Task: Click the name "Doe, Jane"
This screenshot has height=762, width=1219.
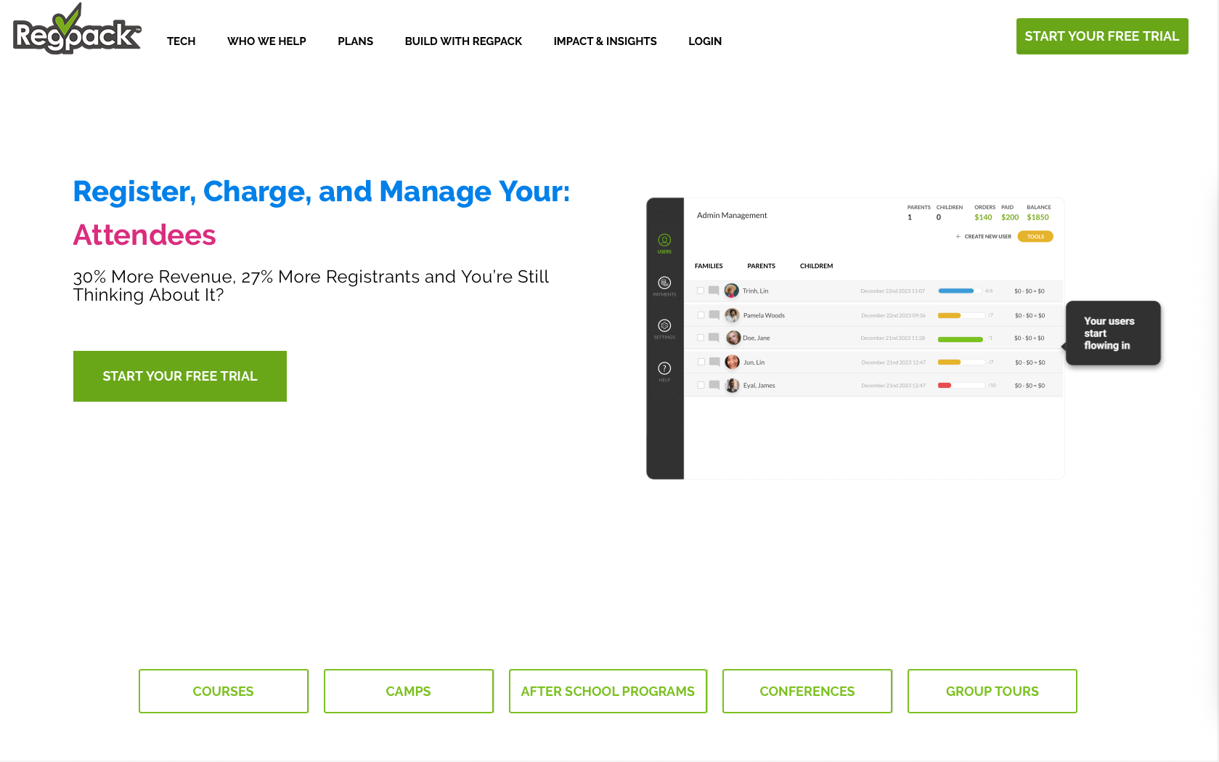Action: point(756,338)
